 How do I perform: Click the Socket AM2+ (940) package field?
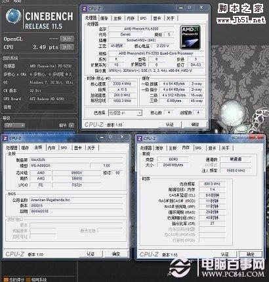(x=141, y=40)
